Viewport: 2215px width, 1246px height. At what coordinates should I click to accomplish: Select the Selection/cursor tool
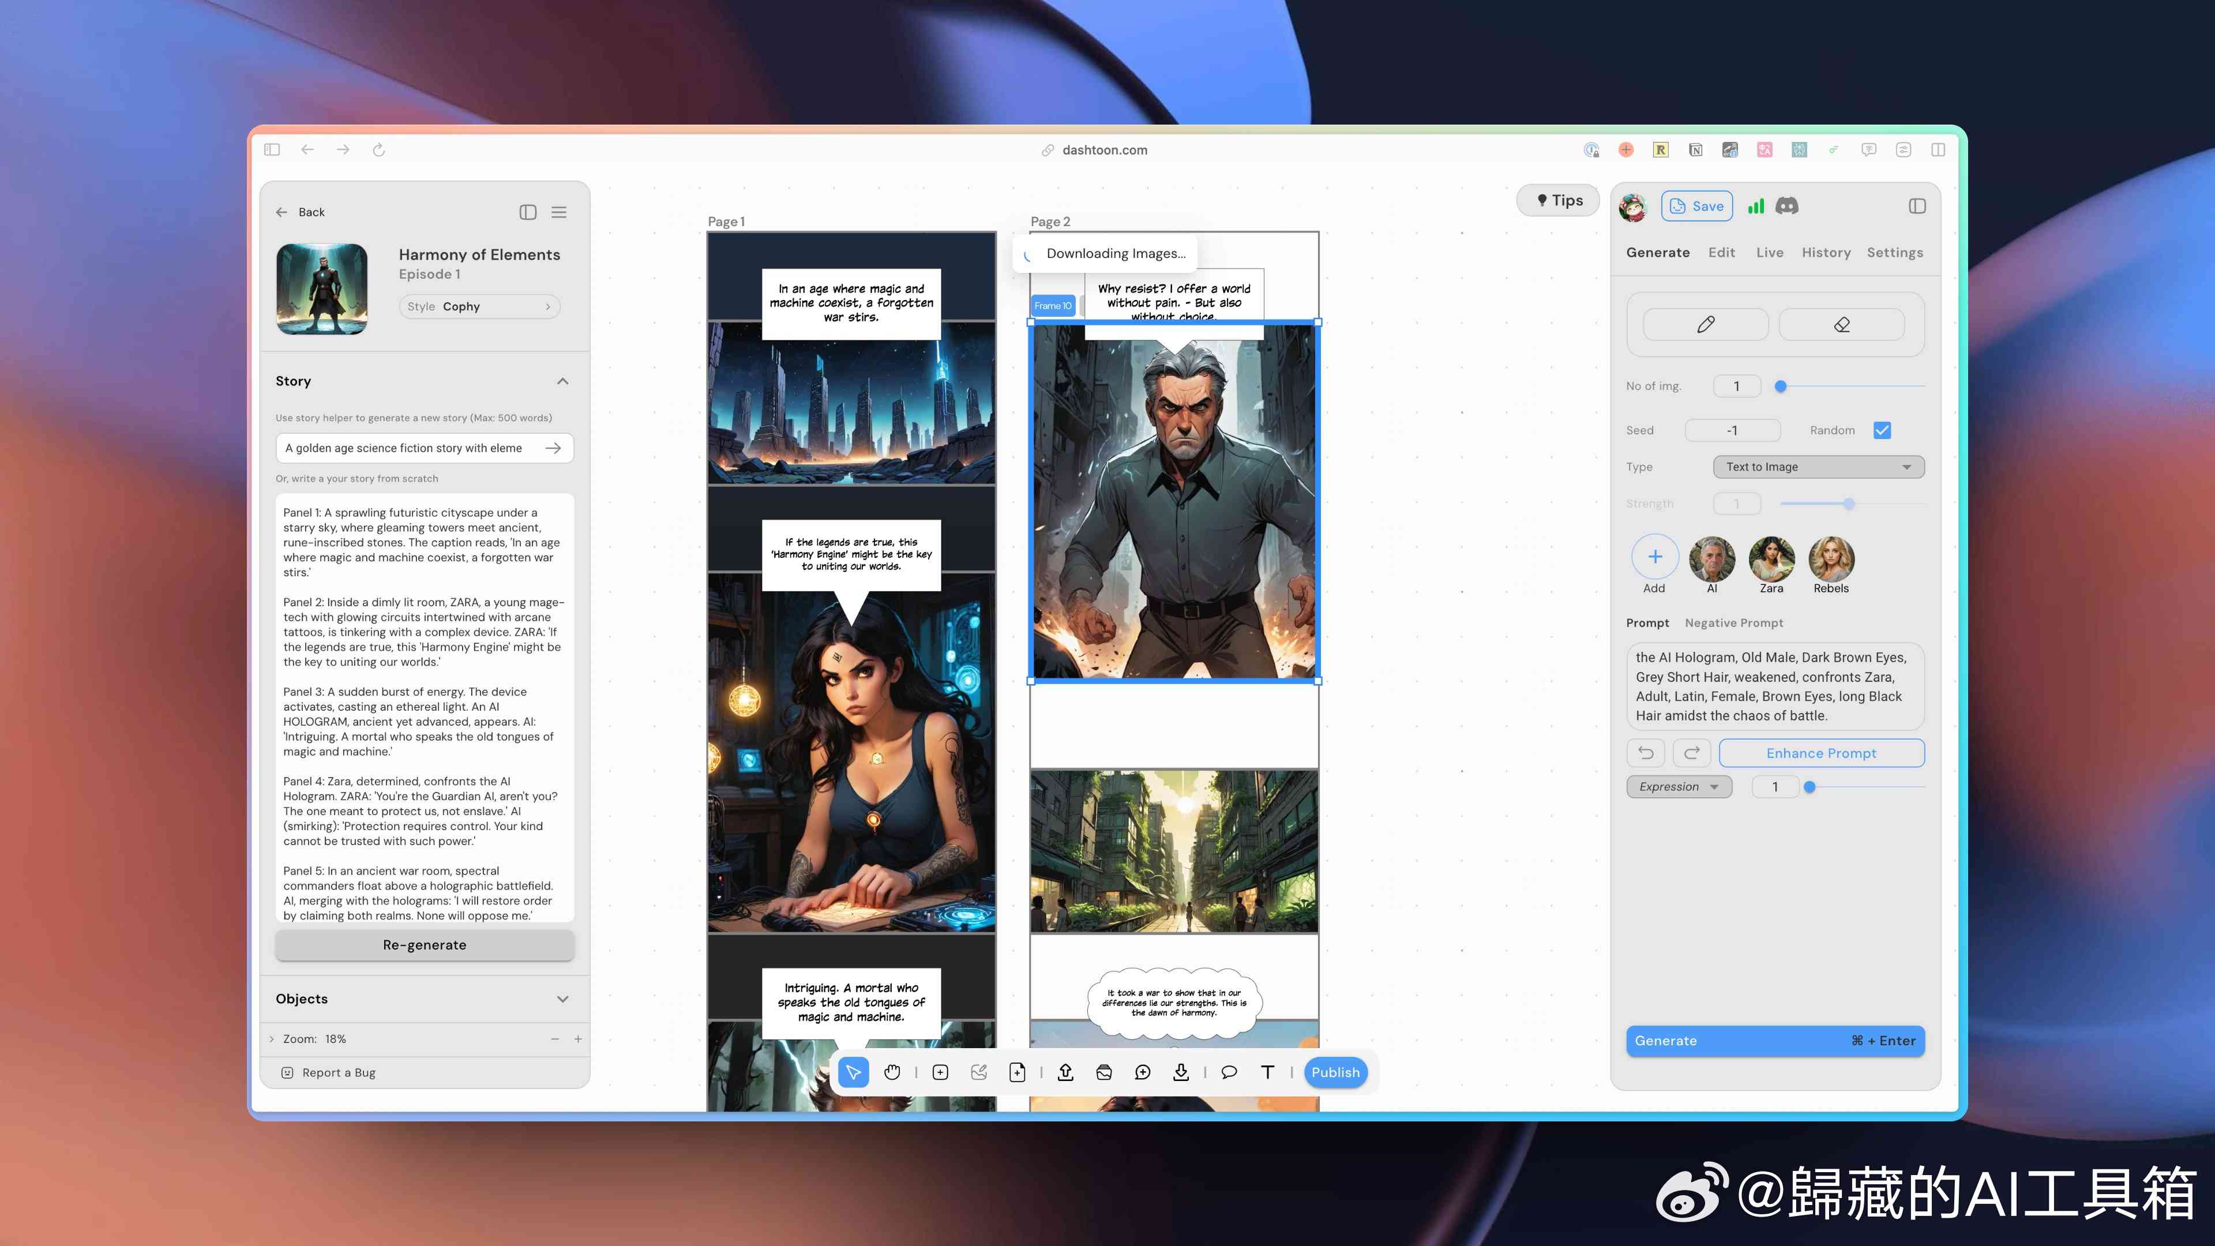click(x=855, y=1072)
